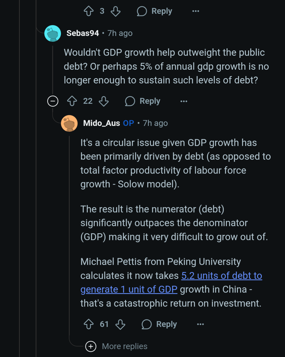
Task: Visit Mido_Aus username profile
Action: (102, 123)
